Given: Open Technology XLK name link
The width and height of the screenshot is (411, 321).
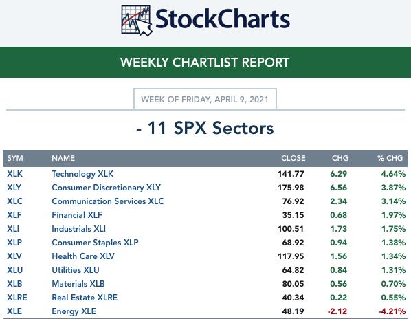Looking at the screenshot, I should pos(82,174).
